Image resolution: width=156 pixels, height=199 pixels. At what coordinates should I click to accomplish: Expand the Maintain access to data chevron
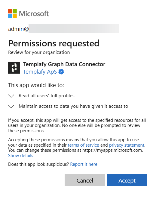coord(11,106)
